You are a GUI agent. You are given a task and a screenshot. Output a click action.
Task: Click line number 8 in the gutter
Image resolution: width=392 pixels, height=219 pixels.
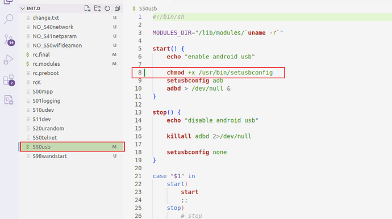140,73
